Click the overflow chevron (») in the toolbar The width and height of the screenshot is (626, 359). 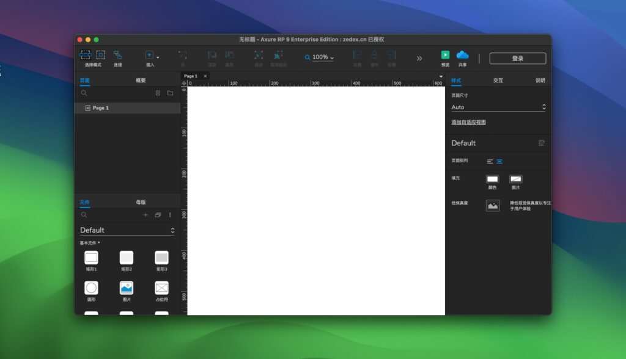[x=419, y=59]
